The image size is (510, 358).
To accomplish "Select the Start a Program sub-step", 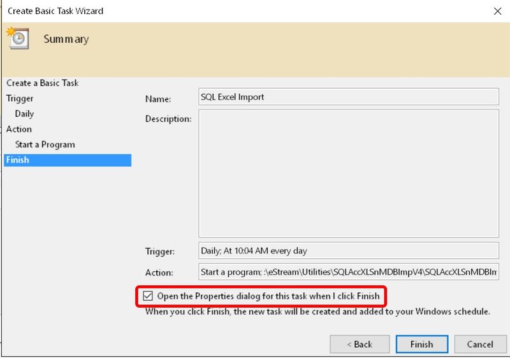I will (x=45, y=144).
